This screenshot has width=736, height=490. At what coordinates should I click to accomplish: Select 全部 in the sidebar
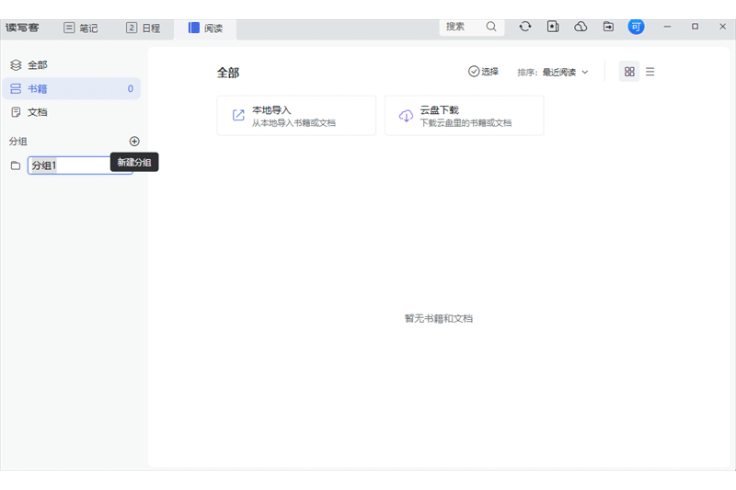pyautogui.click(x=37, y=65)
